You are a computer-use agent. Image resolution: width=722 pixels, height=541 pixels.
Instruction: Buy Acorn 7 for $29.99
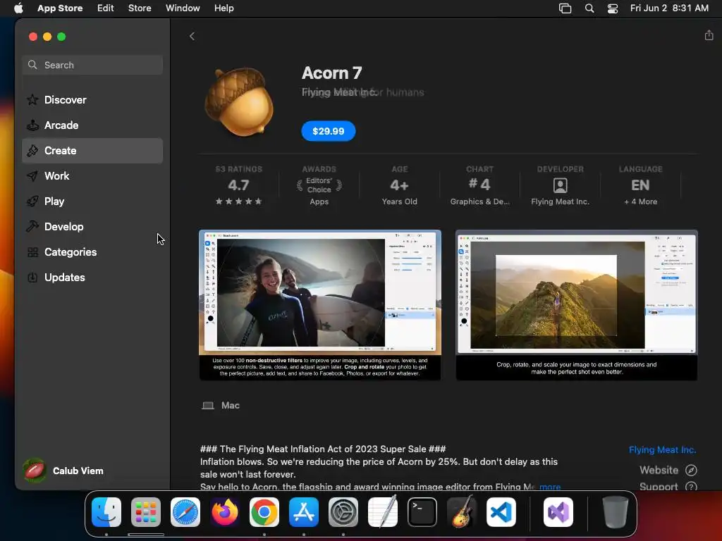[x=329, y=131]
